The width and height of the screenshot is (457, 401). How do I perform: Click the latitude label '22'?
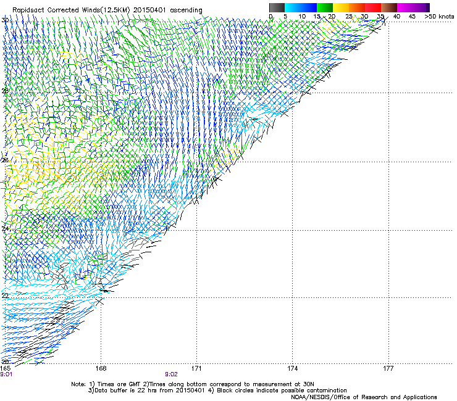5,296
